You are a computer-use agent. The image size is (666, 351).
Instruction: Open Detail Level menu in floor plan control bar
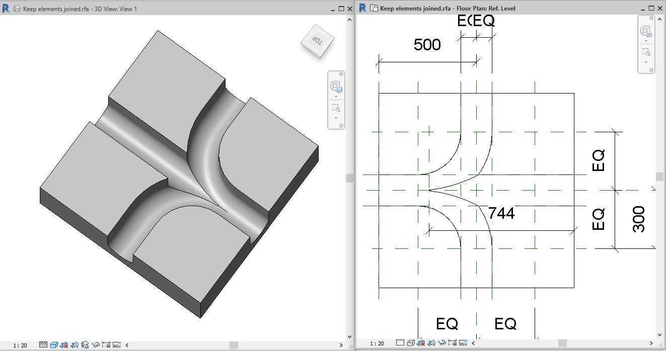400,342
